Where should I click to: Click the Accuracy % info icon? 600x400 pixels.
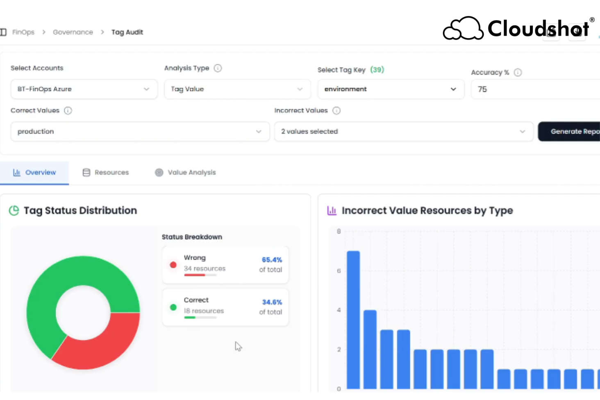pyautogui.click(x=518, y=73)
